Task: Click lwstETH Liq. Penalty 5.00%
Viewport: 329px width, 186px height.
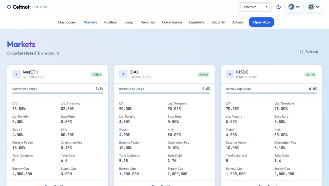Action: [x=18, y=122]
